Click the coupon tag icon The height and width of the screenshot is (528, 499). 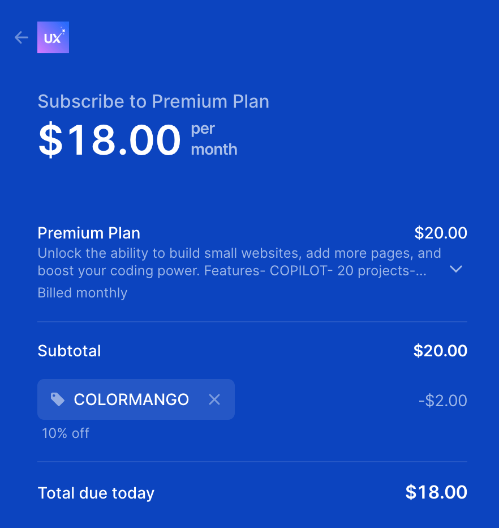coord(57,399)
